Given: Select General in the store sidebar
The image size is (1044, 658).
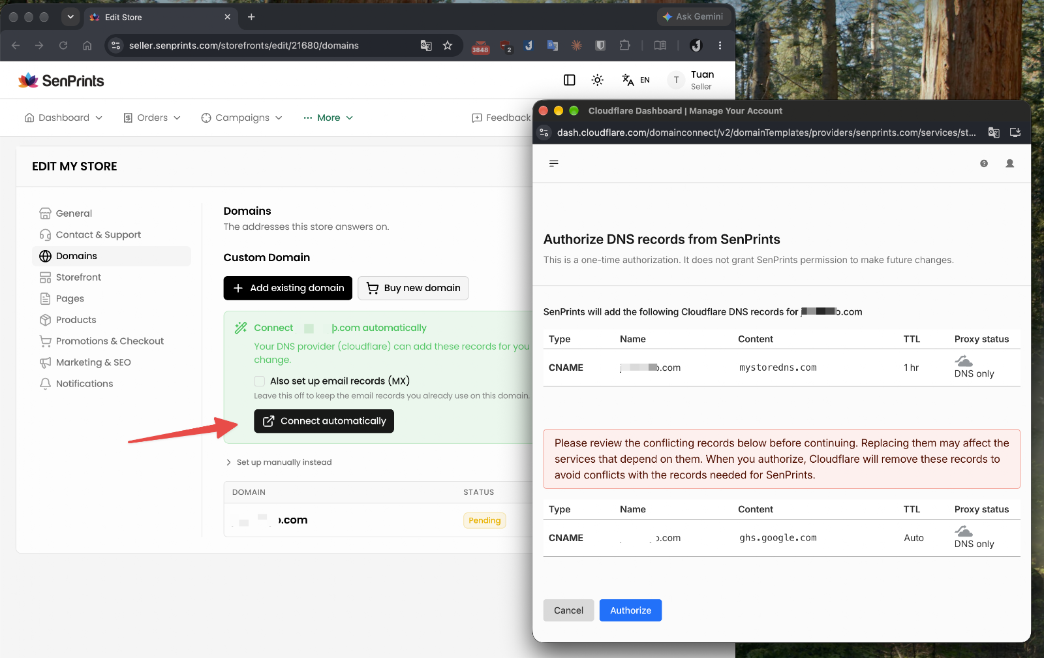Looking at the screenshot, I should pos(112,213).
